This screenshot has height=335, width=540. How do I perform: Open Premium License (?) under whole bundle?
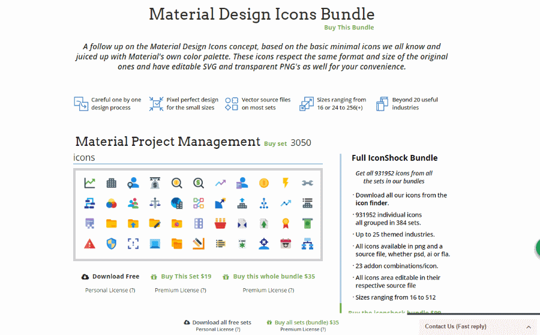pos(268,290)
